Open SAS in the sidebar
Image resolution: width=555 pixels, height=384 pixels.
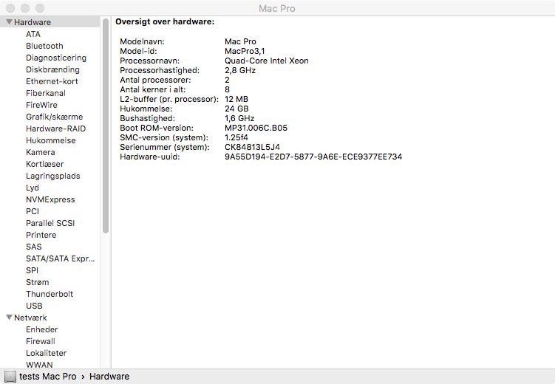(x=34, y=247)
